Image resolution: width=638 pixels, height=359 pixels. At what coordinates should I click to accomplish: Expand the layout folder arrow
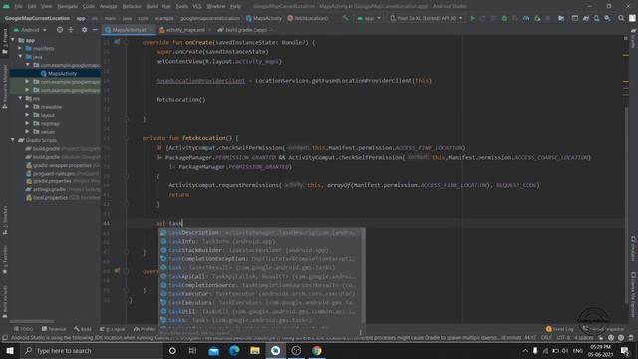tap(27, 115)
